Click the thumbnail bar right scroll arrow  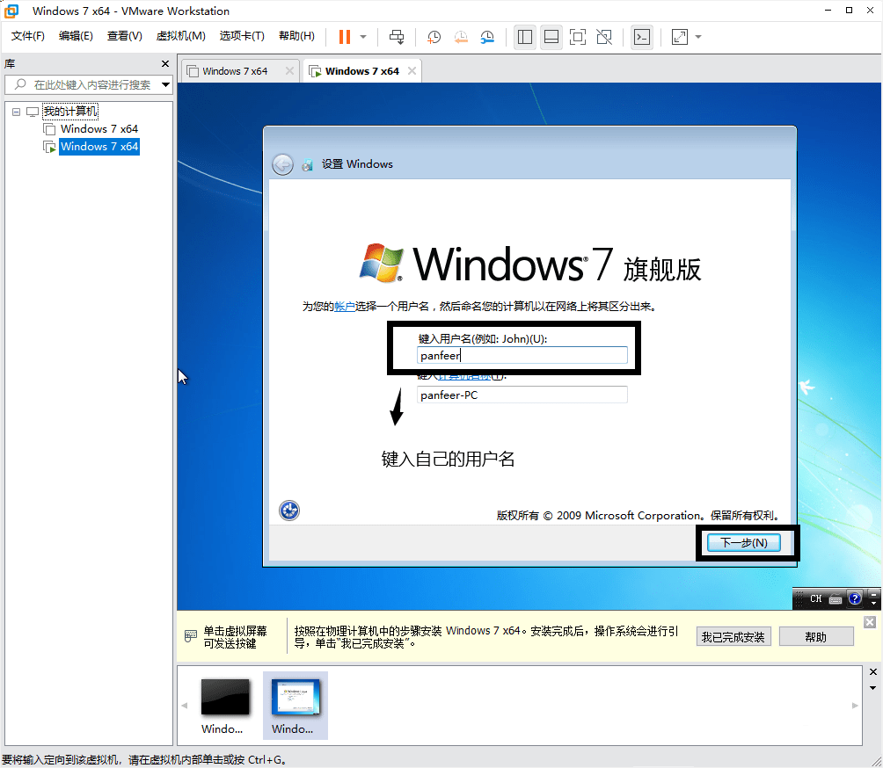855,706
